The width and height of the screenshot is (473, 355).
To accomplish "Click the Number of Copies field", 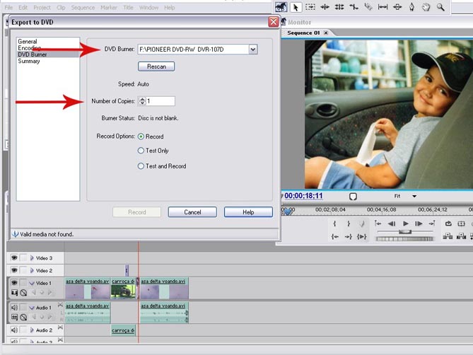I will pos(160,101).
